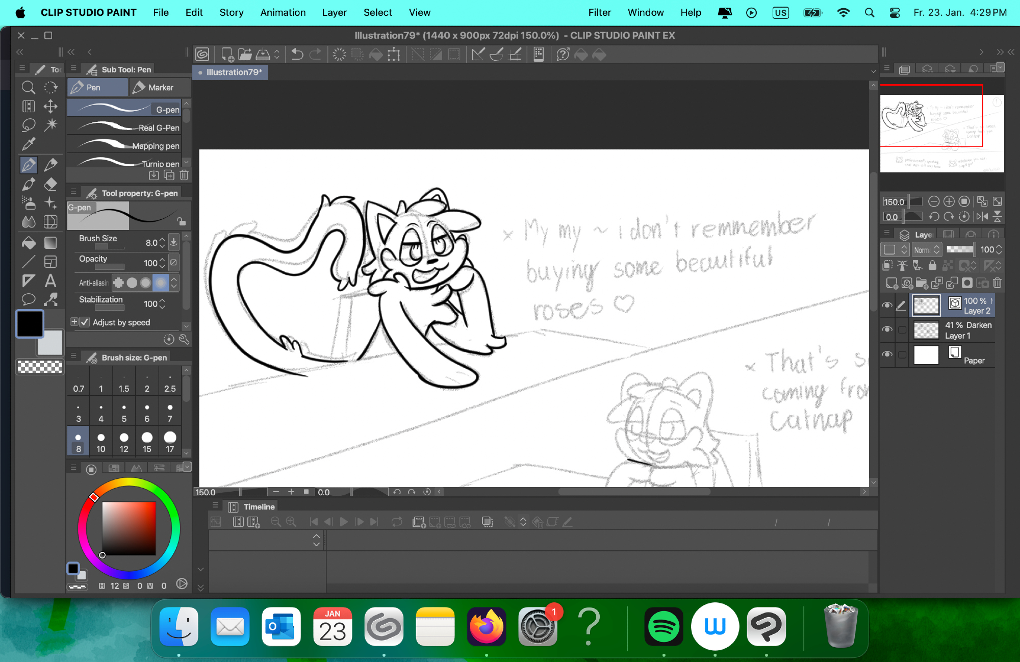Select the Zoom magnifier tool
Image resolution: width=1020 pixels, height=662 pixels.
pos(29,88)
